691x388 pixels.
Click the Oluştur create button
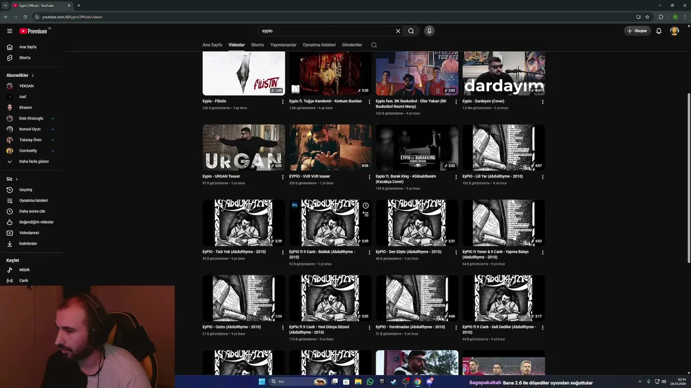coord(637,31)
